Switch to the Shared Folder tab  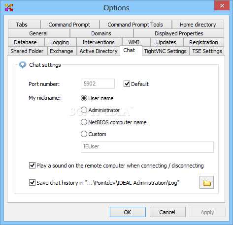click(28, 51)
